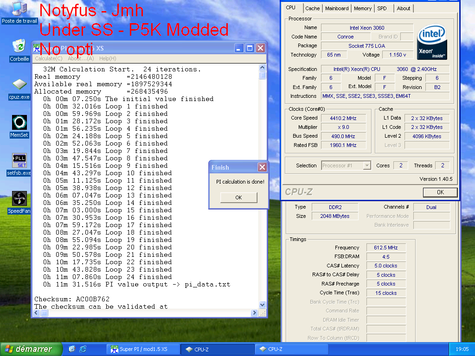The height and width of the screenshot is (356, 475).
Task: Click the Package value Socket 775 LGA
Action: coord(367,46)
